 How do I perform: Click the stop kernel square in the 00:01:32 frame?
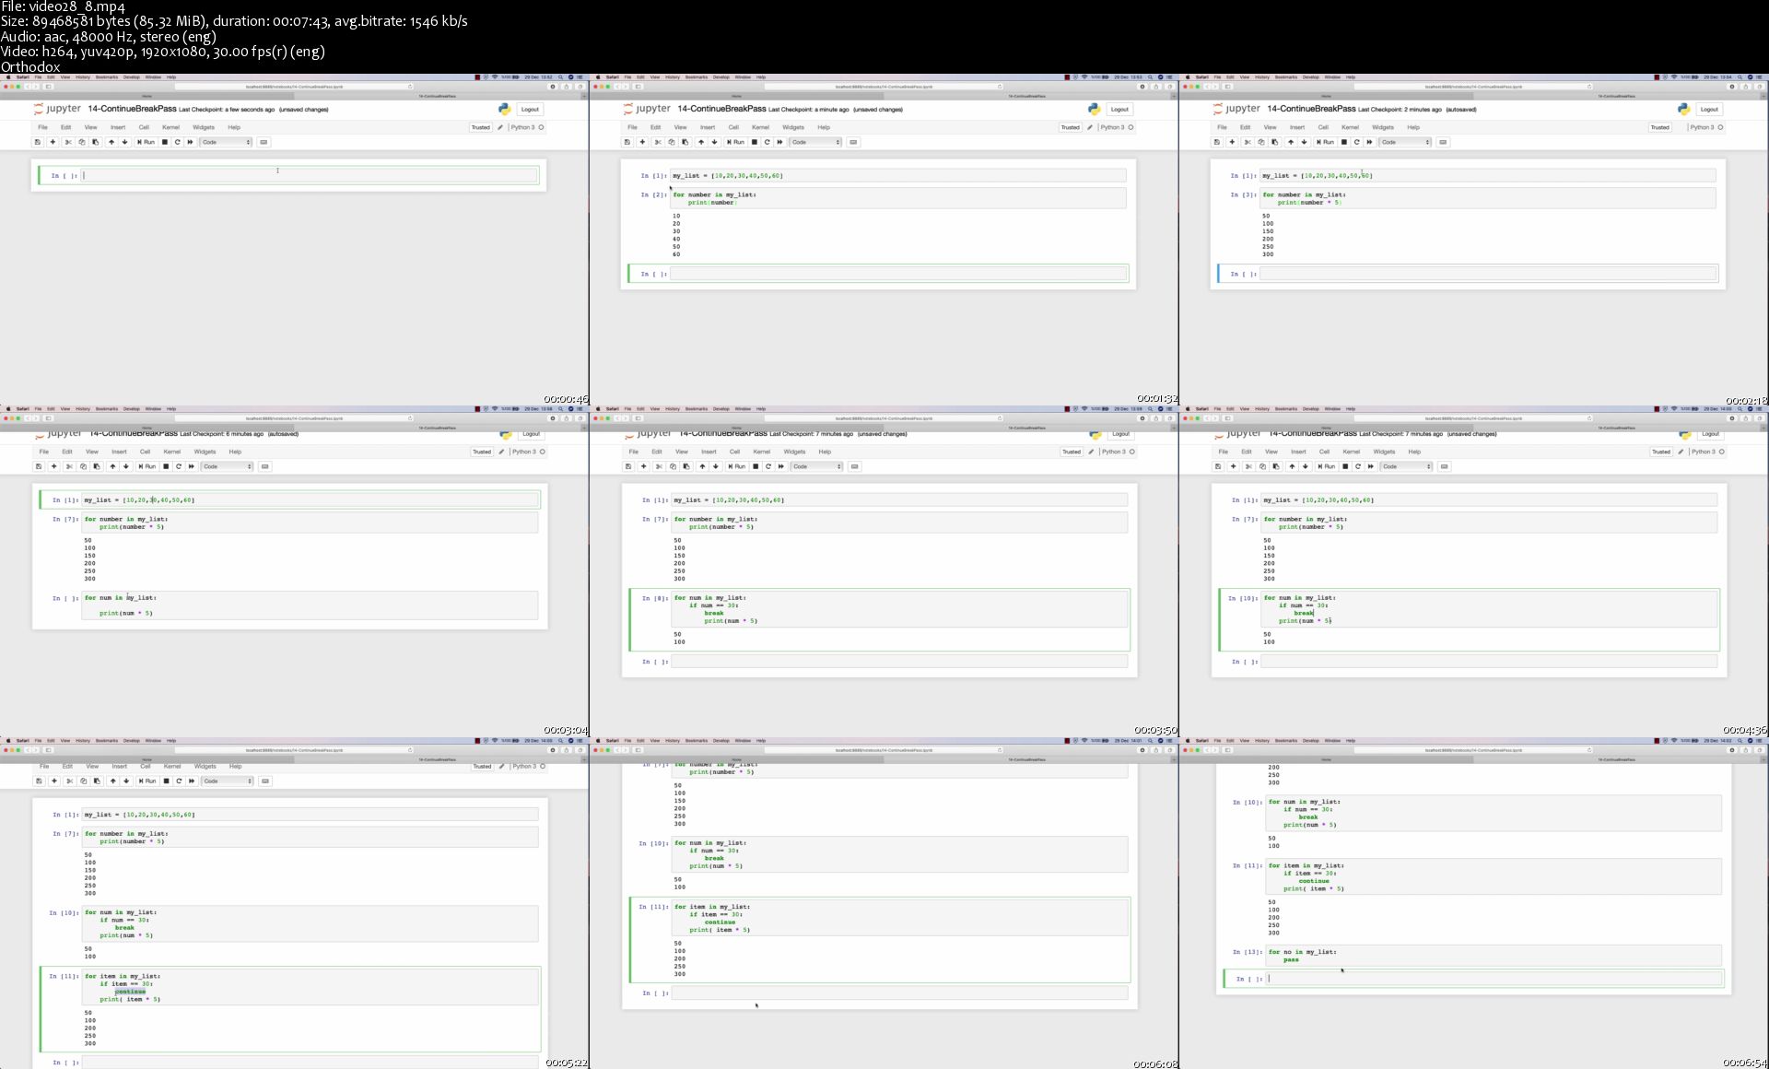[755, 142]
